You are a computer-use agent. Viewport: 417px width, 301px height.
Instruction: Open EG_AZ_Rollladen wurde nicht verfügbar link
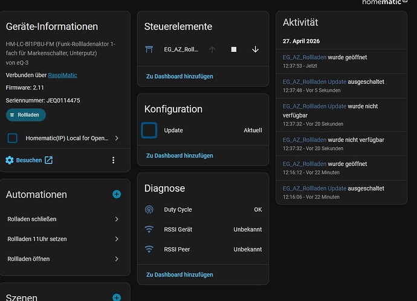(x=305, y=139)
